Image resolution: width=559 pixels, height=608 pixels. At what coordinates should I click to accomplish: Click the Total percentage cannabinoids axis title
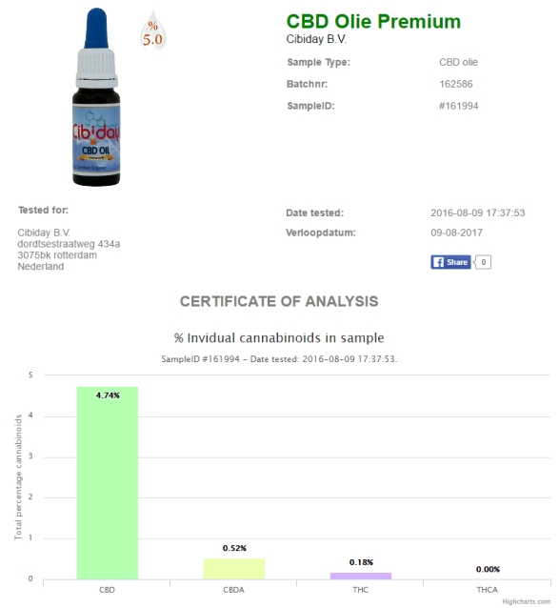click(x=18, y=476)
